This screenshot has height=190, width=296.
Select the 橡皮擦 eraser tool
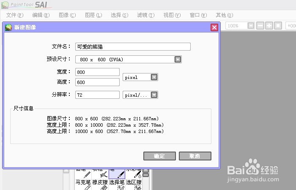[x=100, y=185]
